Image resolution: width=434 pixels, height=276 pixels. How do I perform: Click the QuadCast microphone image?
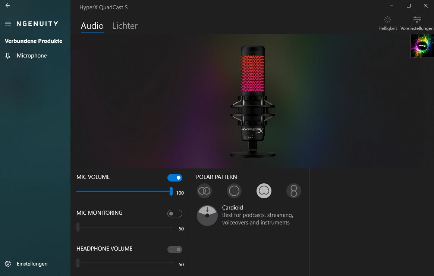point(253,101)
